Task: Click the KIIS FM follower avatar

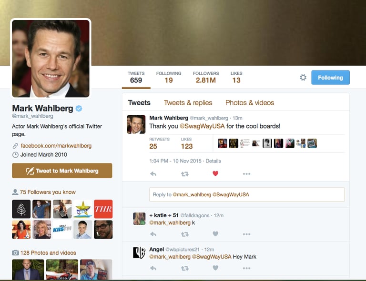Action: pos(62,230)
